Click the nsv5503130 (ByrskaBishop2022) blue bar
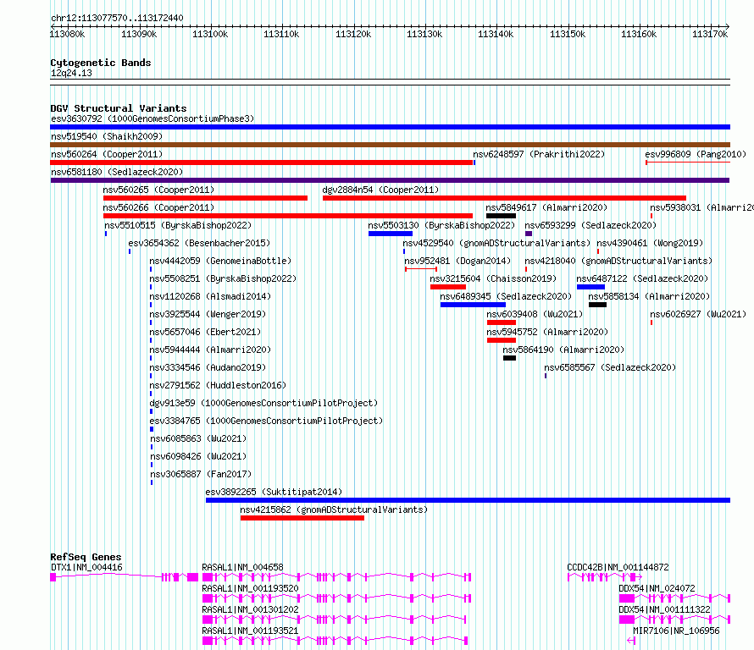 [x=391, y=234]
